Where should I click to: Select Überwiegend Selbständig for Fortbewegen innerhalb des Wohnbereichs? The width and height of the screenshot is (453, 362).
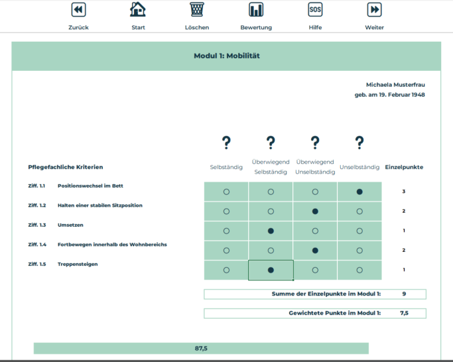271,251
